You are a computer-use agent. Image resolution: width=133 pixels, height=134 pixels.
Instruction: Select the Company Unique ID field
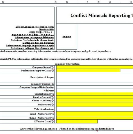click(x=95, y=84)
